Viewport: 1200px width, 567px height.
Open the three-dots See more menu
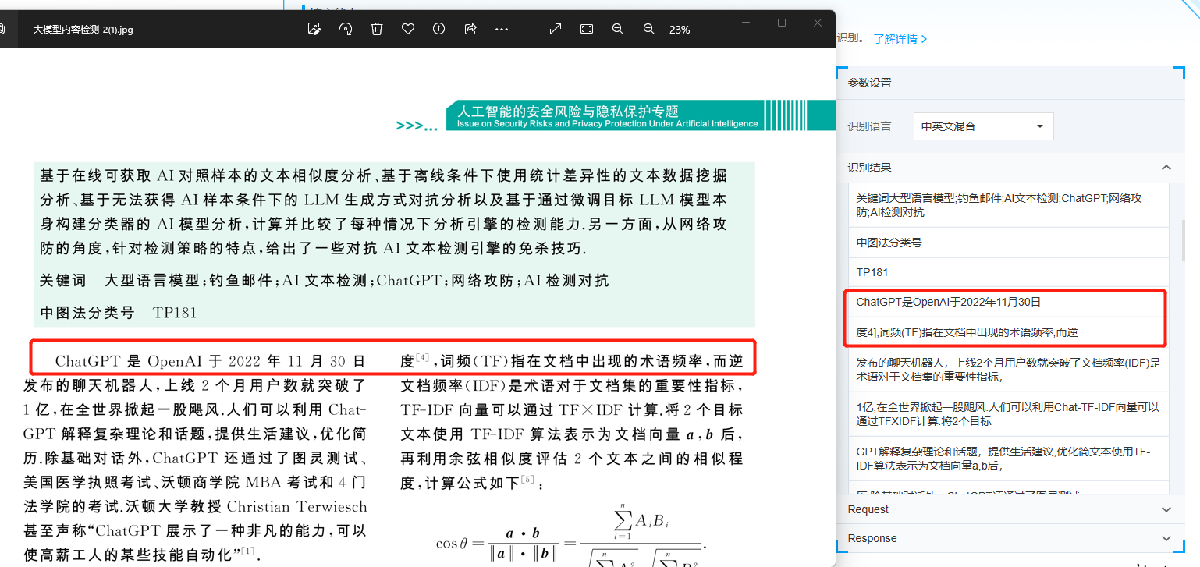tap(502, 29)
